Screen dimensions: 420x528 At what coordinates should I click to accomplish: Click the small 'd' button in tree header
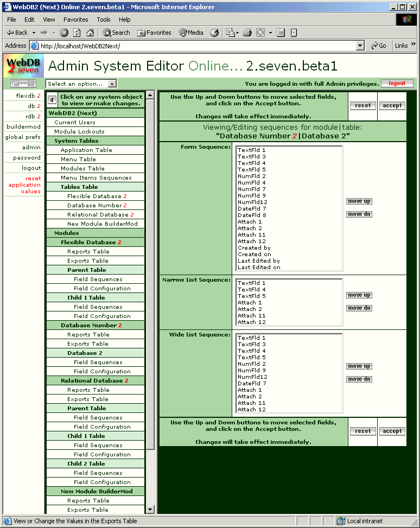tap(52, 100)
